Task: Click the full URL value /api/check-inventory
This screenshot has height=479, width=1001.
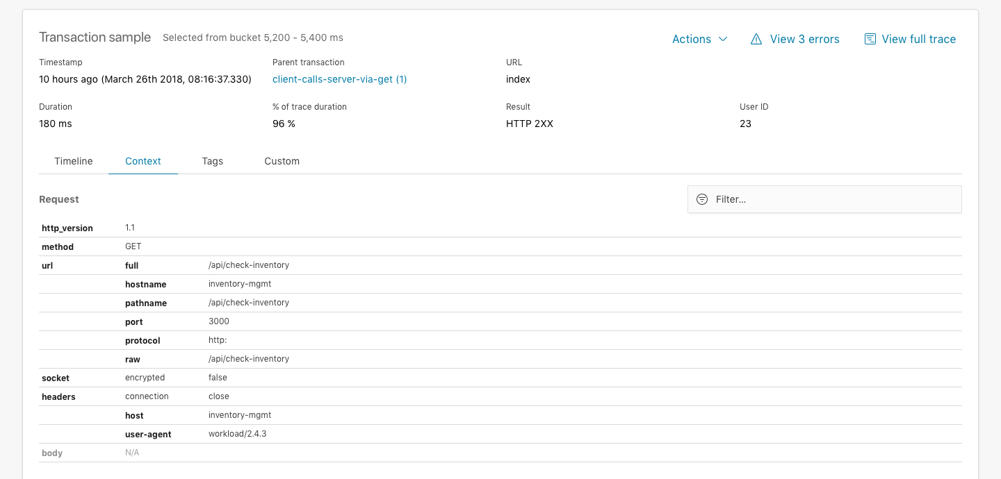Action: click(x=247, y=264)
